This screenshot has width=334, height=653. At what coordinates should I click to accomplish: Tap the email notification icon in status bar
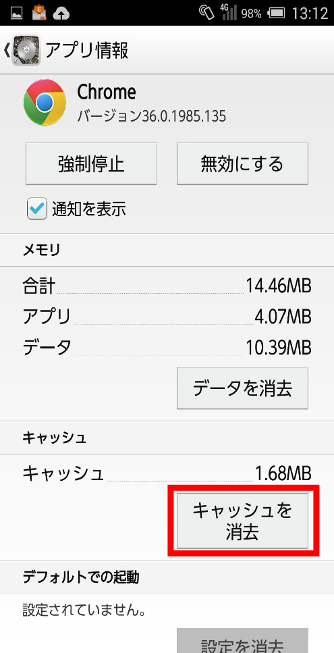(x=39, y=14)
